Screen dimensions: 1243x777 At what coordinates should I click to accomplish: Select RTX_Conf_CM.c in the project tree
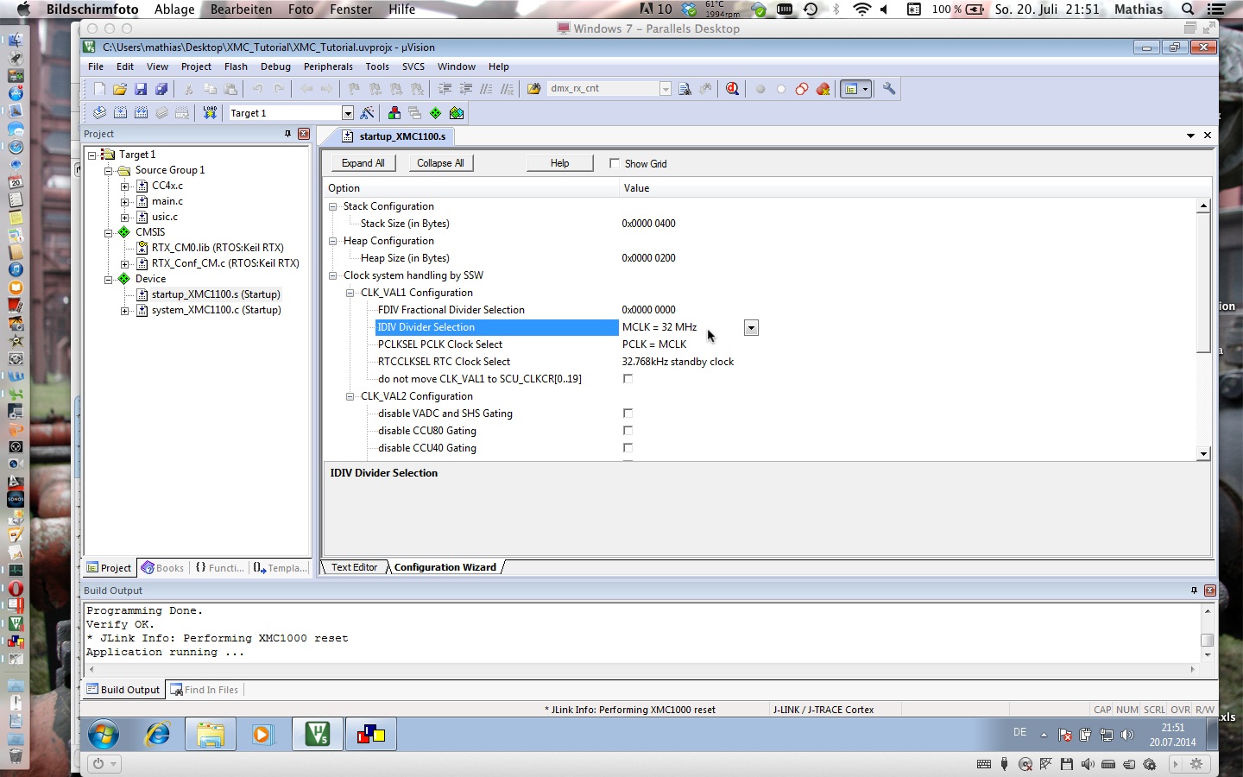click(225, 263)
